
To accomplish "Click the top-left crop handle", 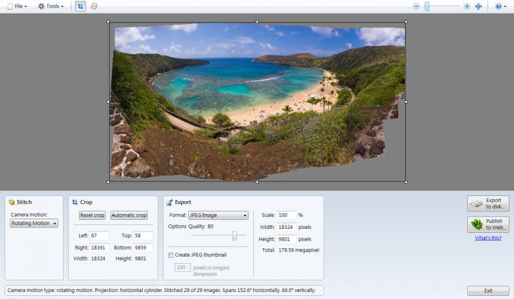I will (109, 22).
